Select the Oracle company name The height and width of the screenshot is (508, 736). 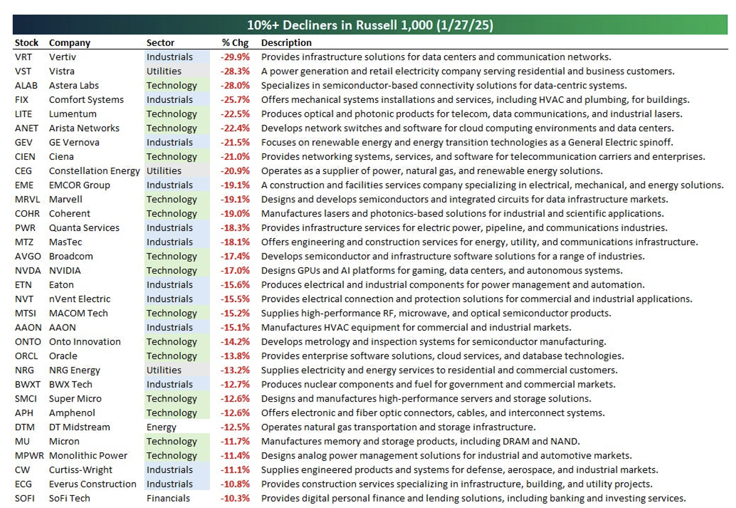63,356
